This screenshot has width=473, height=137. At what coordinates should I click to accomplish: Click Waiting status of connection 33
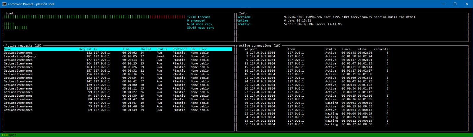(x=332, y=113)
